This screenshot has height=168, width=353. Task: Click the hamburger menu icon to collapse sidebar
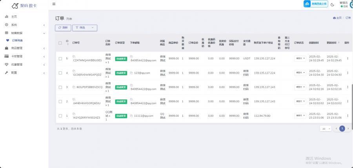tap(54, 4)
